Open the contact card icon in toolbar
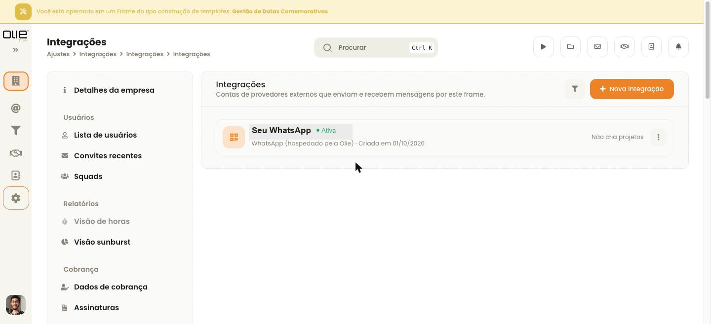This screenshot has height=324, width=711. click(651, 47)
